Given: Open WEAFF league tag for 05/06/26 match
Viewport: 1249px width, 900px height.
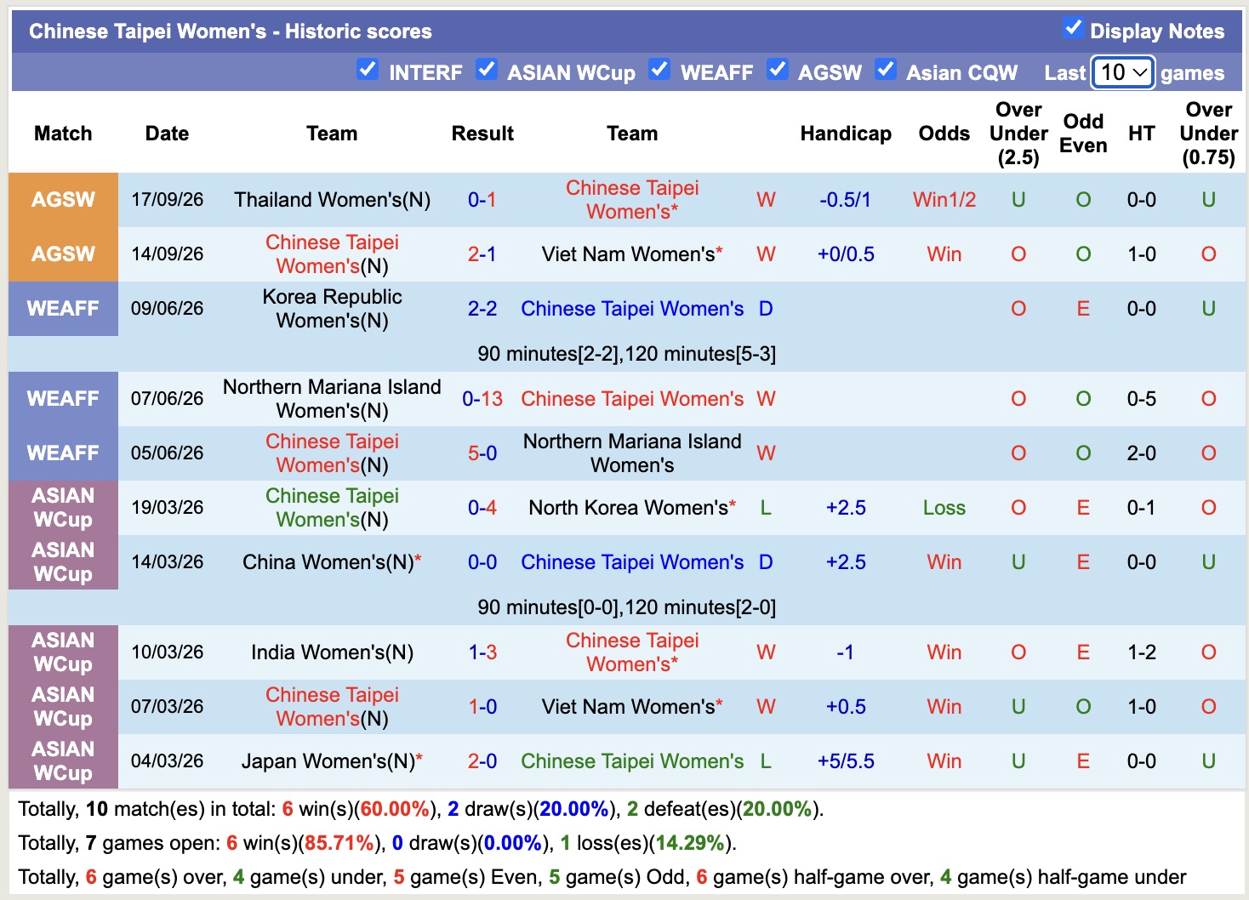Looking at the screenshot, I should [x=63, y=453].
